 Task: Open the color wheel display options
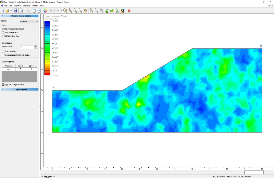tap(45, 11)
